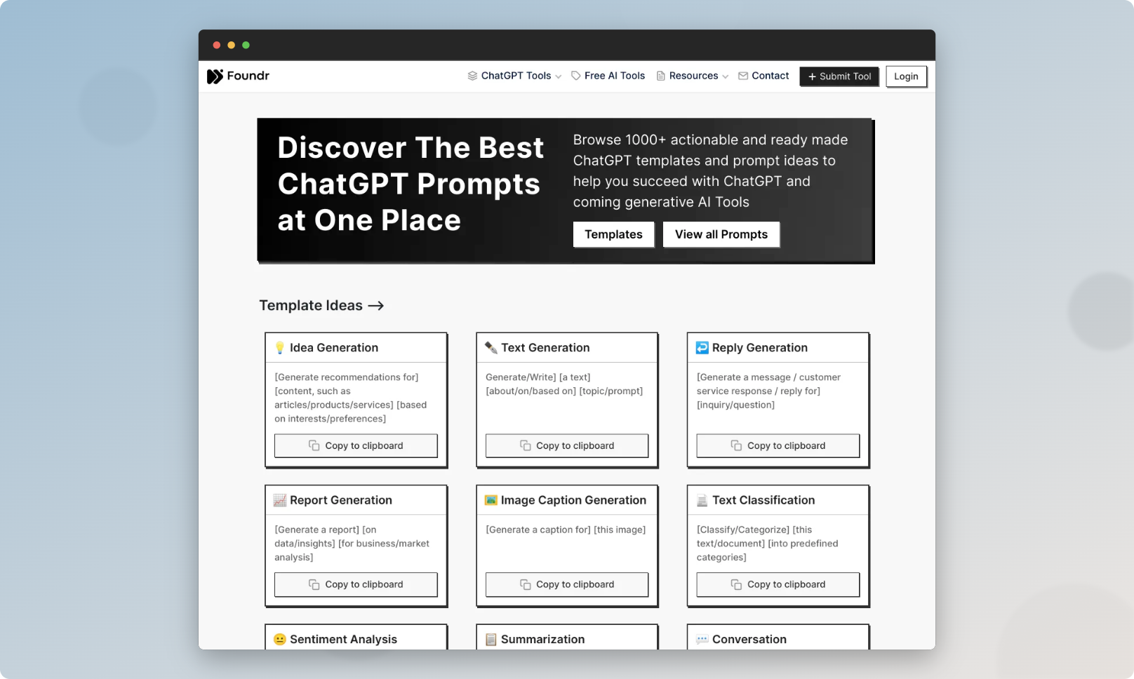Screen dimensions: 1134x679
Task: Click the Login button
Action: point(906,76)
